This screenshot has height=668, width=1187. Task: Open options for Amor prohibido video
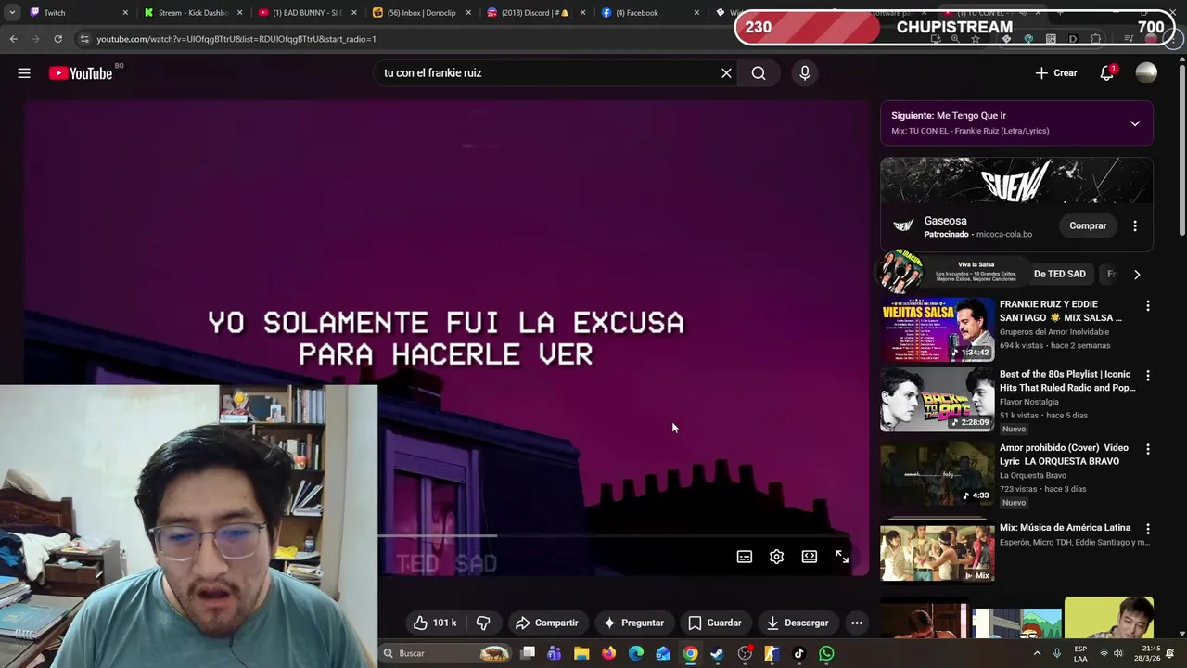tap(1148, 449)
